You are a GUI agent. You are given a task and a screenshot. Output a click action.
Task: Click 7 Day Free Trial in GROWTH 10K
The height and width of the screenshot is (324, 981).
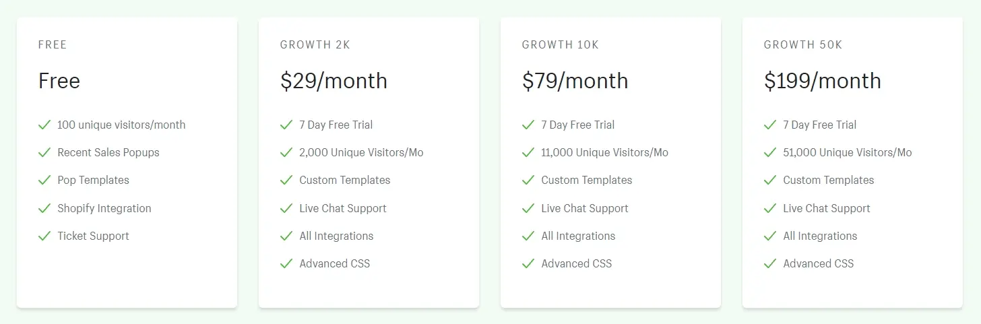(577, 125)
